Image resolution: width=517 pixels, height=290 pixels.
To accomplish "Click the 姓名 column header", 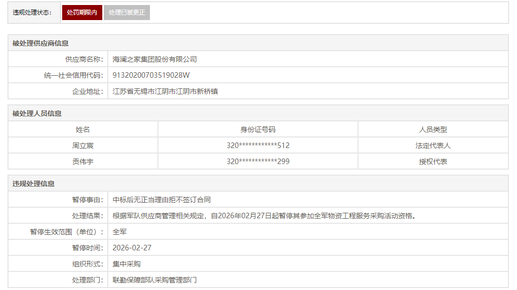I will (83, 129).
